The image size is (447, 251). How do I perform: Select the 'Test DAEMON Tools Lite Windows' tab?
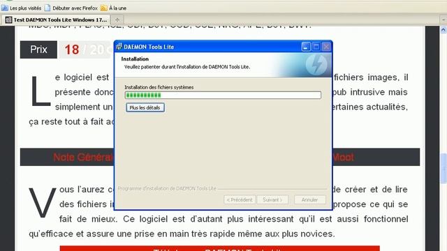56,20
